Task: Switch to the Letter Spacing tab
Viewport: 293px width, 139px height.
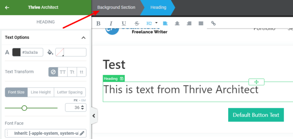Action: [x=70, y=92]
